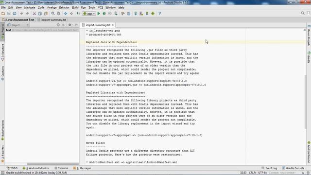Click the Undo arrow icon
The width and height of the screenshot is (311, 175).
pos(21,14)
